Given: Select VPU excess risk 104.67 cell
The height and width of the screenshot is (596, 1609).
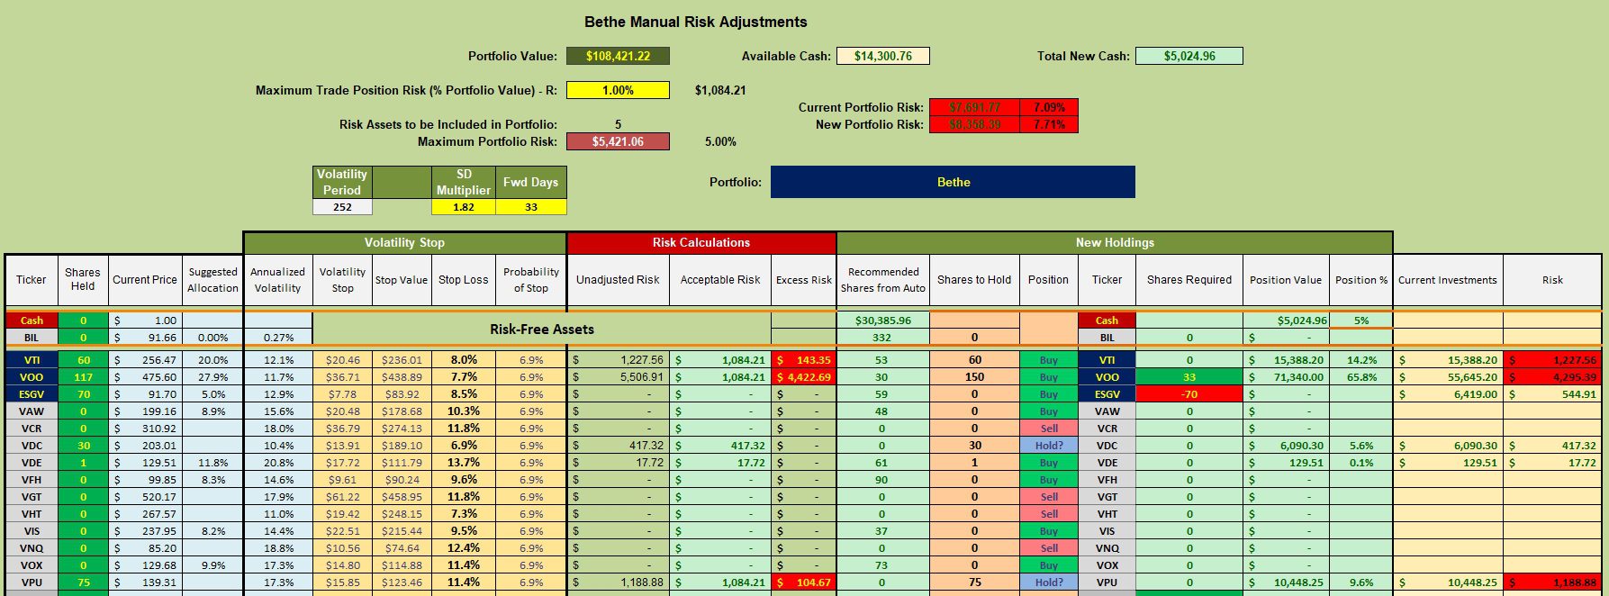Looking at the screenshot, I should (804, 582).
